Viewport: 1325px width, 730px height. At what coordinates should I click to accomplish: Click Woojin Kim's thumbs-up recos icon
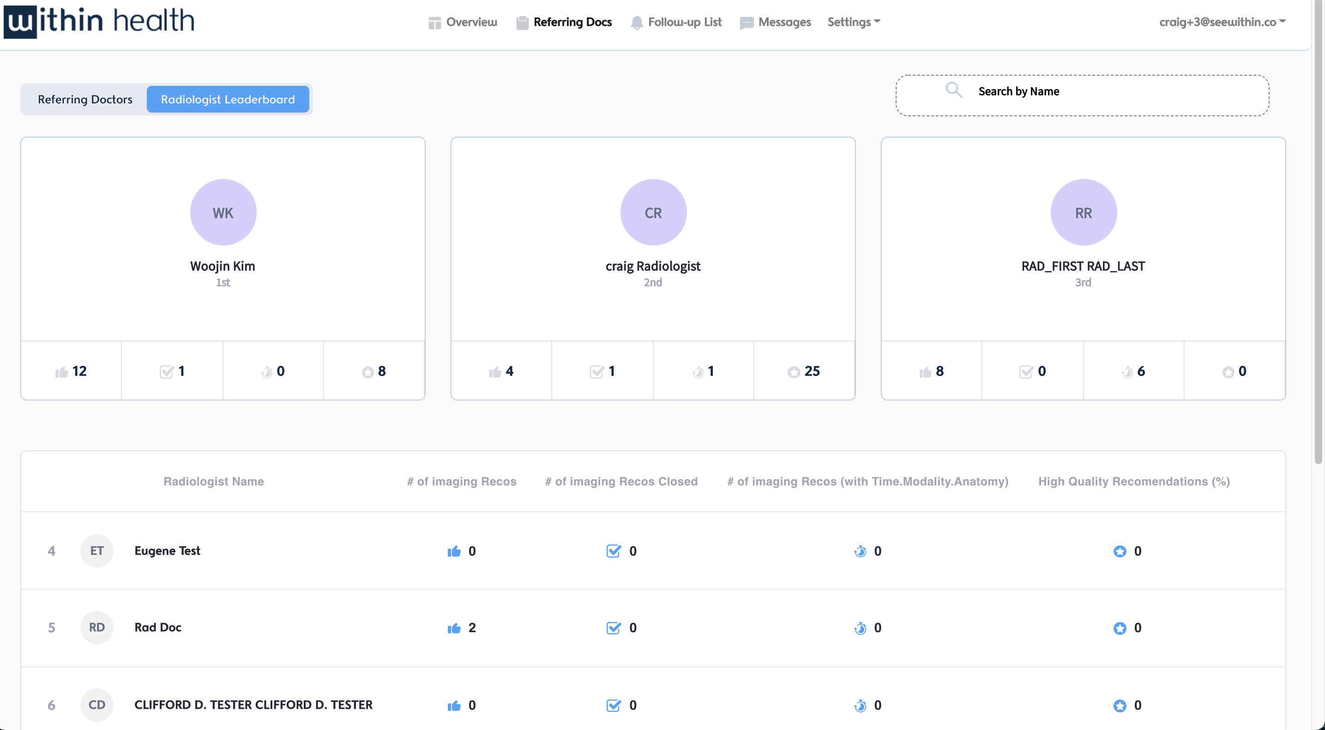(x=61, y=371)
